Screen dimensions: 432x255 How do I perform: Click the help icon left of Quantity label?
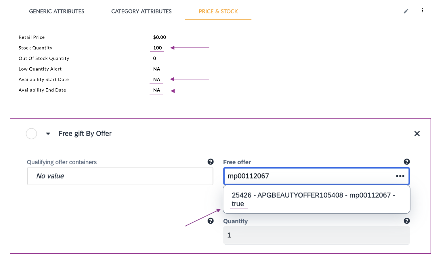pos(211,221)
